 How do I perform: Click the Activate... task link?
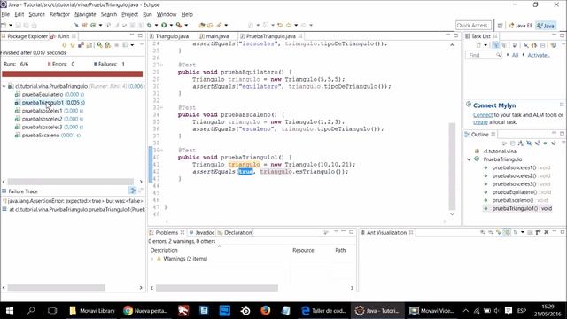click(x=539, y=55)
